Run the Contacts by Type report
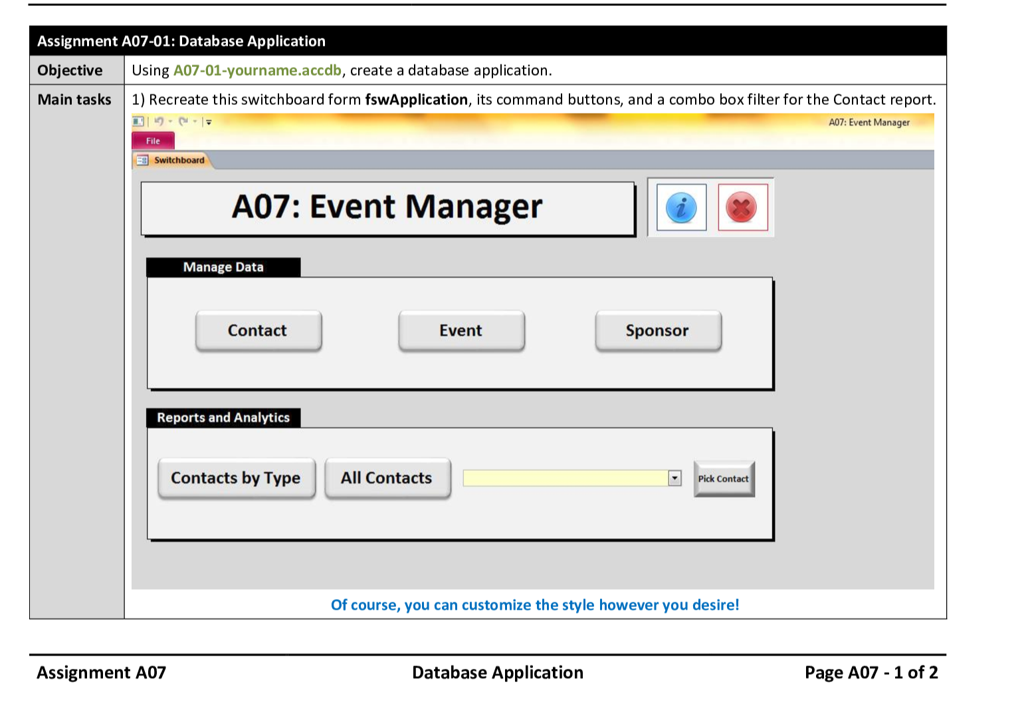The image size is (1030, 712). tap(236, 478)
